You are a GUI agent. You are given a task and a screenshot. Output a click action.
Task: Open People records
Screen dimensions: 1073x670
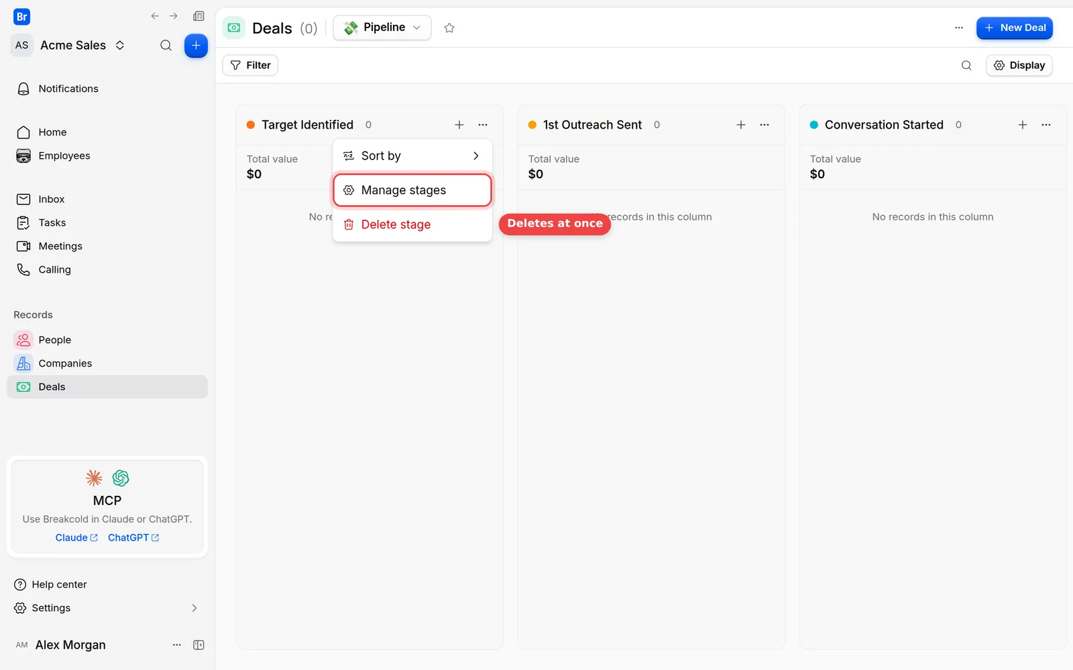107,340
